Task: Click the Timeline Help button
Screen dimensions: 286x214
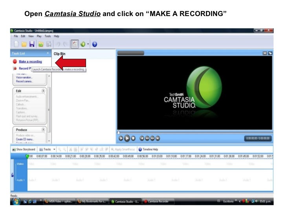Action: (x=148, y=149)
